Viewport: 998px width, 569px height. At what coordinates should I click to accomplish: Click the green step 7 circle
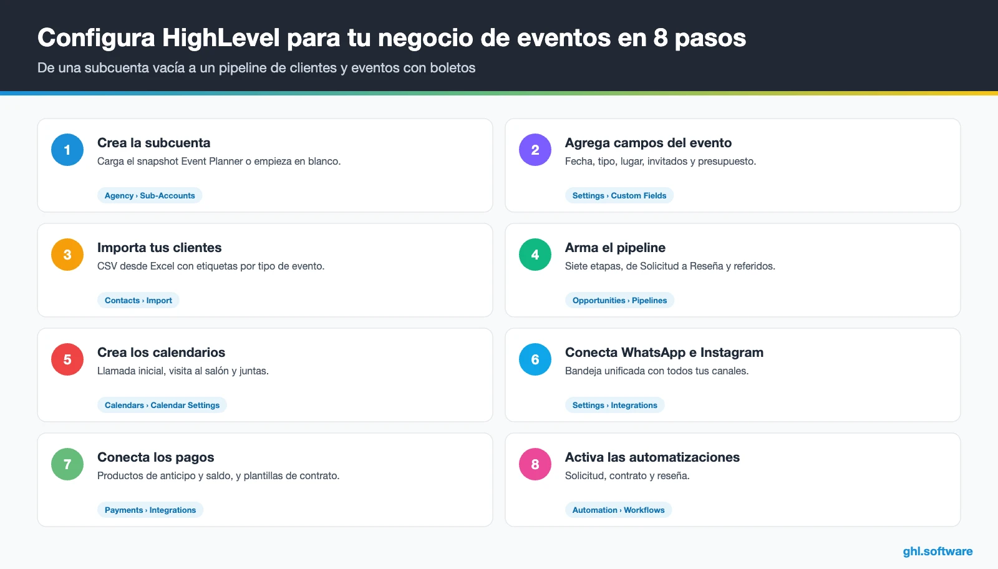(67, 464)
